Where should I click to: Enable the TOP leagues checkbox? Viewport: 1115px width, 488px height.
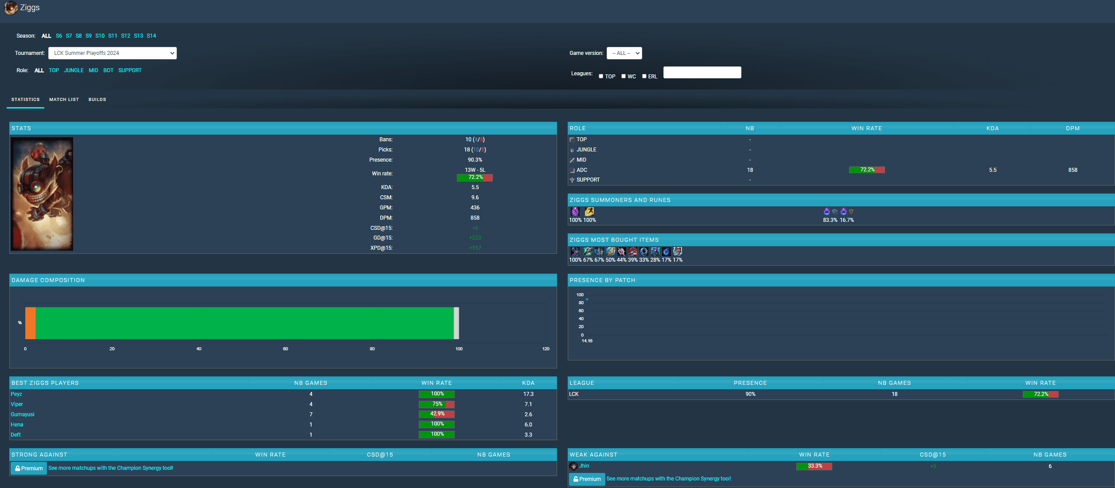[601, 76]
